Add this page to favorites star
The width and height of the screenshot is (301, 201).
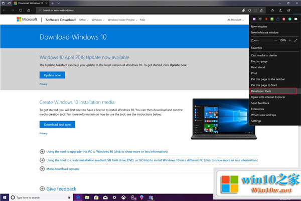click(x=261, y=10)
